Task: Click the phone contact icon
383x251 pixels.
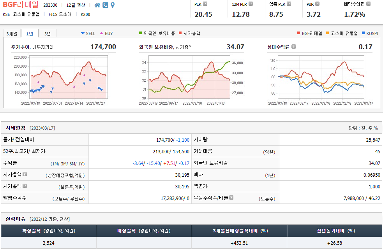Action: point(105,5)
